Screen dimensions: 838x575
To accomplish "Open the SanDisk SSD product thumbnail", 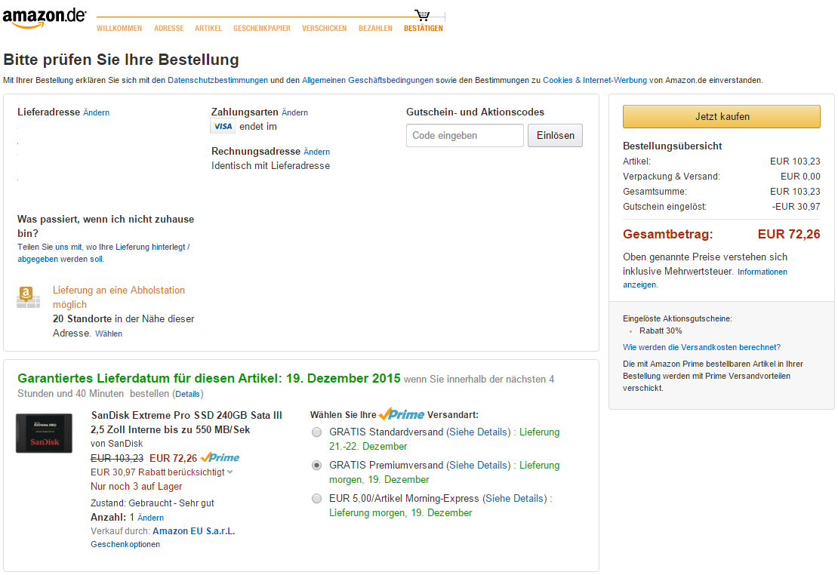I will tap(44, 433).
